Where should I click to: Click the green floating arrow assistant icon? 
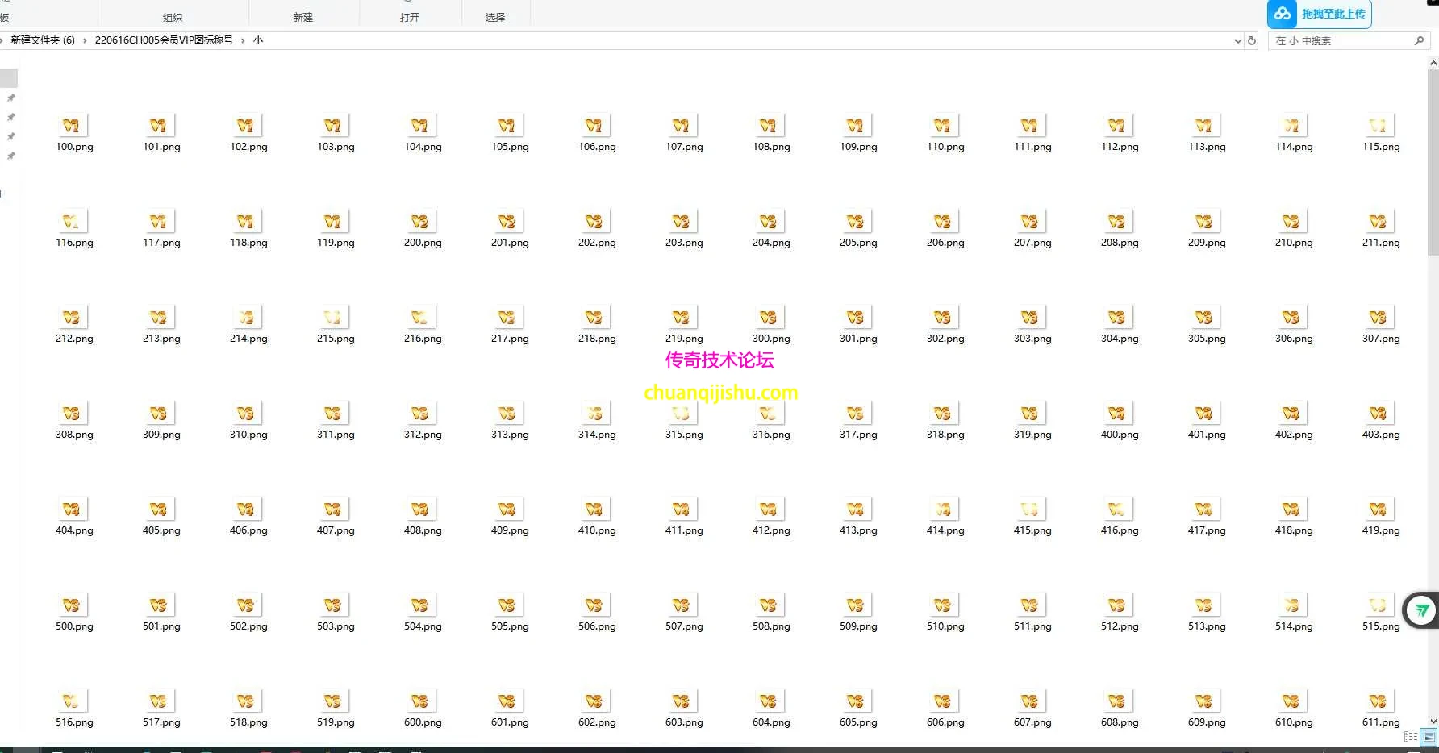1421,610
